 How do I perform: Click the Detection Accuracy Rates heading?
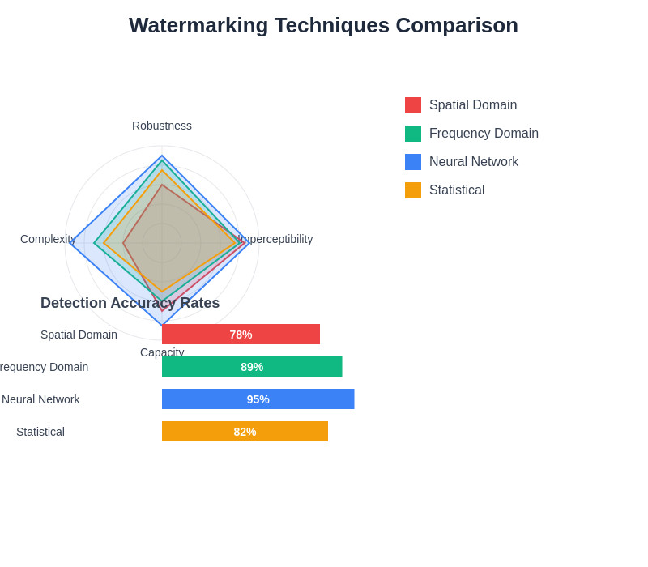click(x=130, y=303)
